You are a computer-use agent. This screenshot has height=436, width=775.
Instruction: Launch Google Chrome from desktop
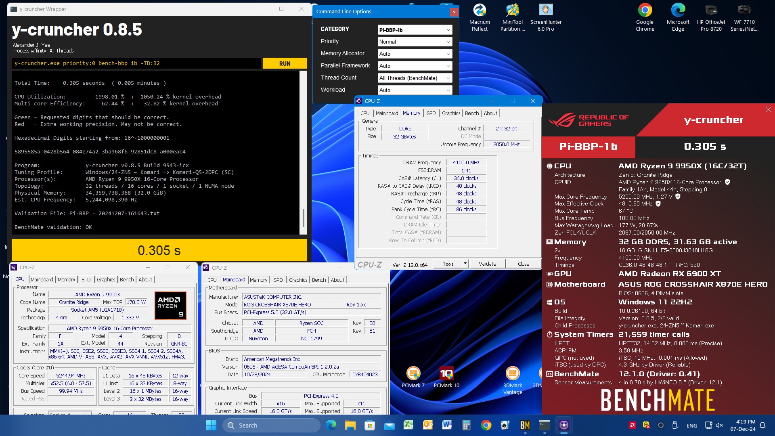(x=645, y=17)
